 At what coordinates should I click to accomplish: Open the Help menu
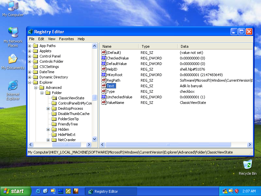click(x=81, y=39)
